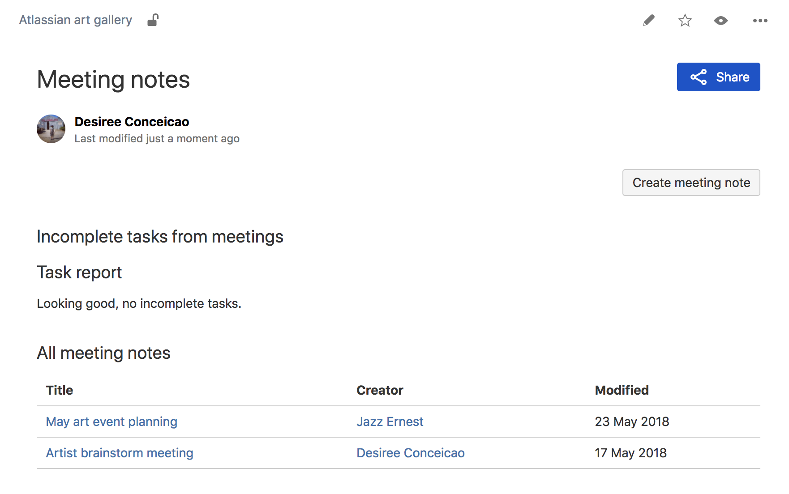Click Desiree Conceicao's profile avatar
The image size is (789, 494).
pyautogui.click(x=51, y=129)
